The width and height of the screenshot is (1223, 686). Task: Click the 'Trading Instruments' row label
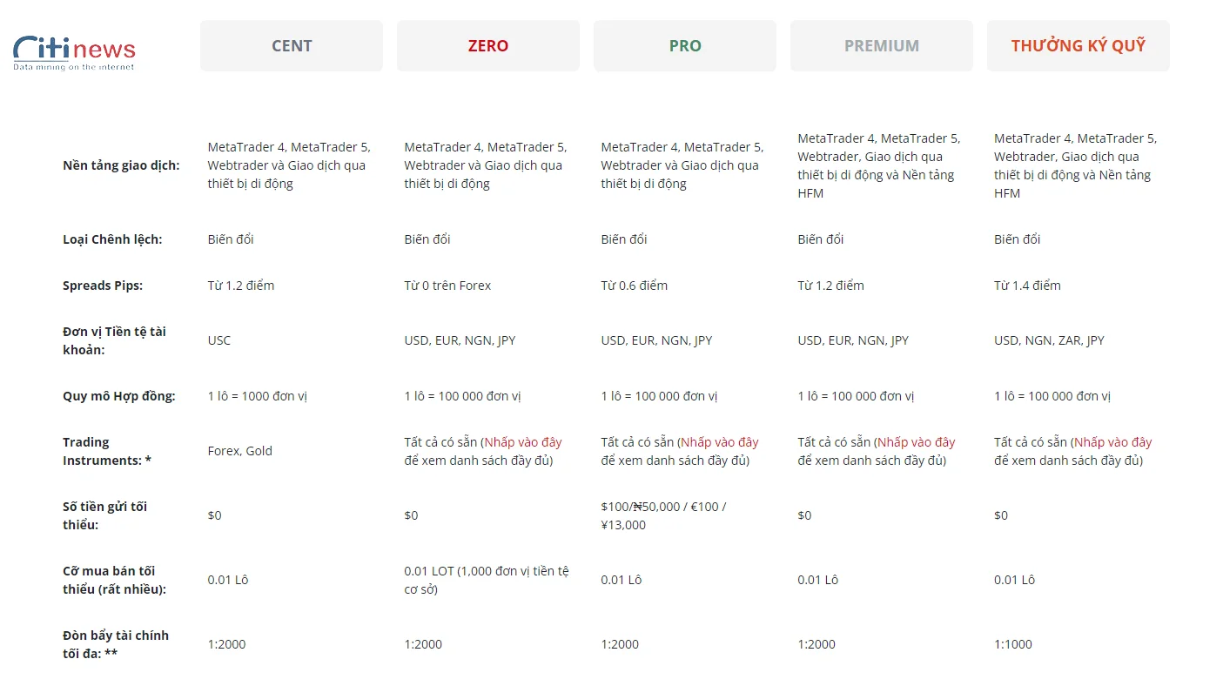pyautogui.click(x=107, y=451)
